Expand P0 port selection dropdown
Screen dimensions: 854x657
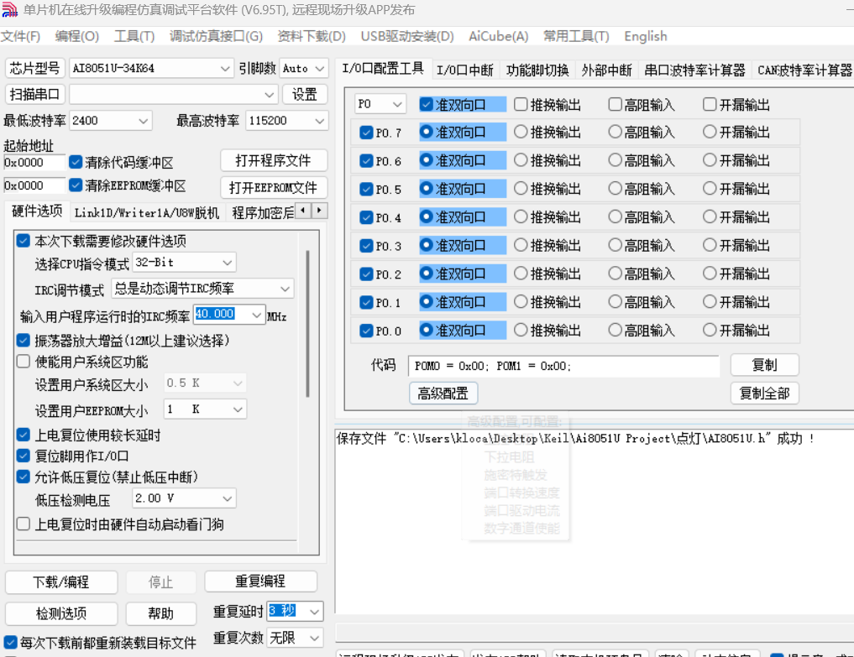click(x=397, y=104)
